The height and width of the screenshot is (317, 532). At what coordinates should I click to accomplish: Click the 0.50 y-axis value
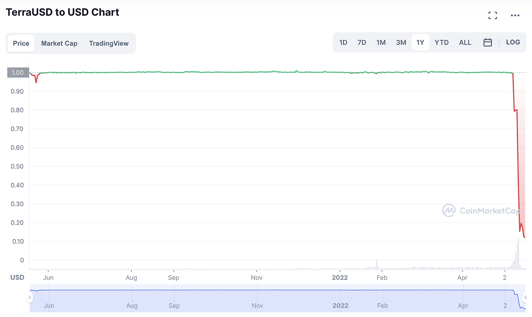[17, 166]
